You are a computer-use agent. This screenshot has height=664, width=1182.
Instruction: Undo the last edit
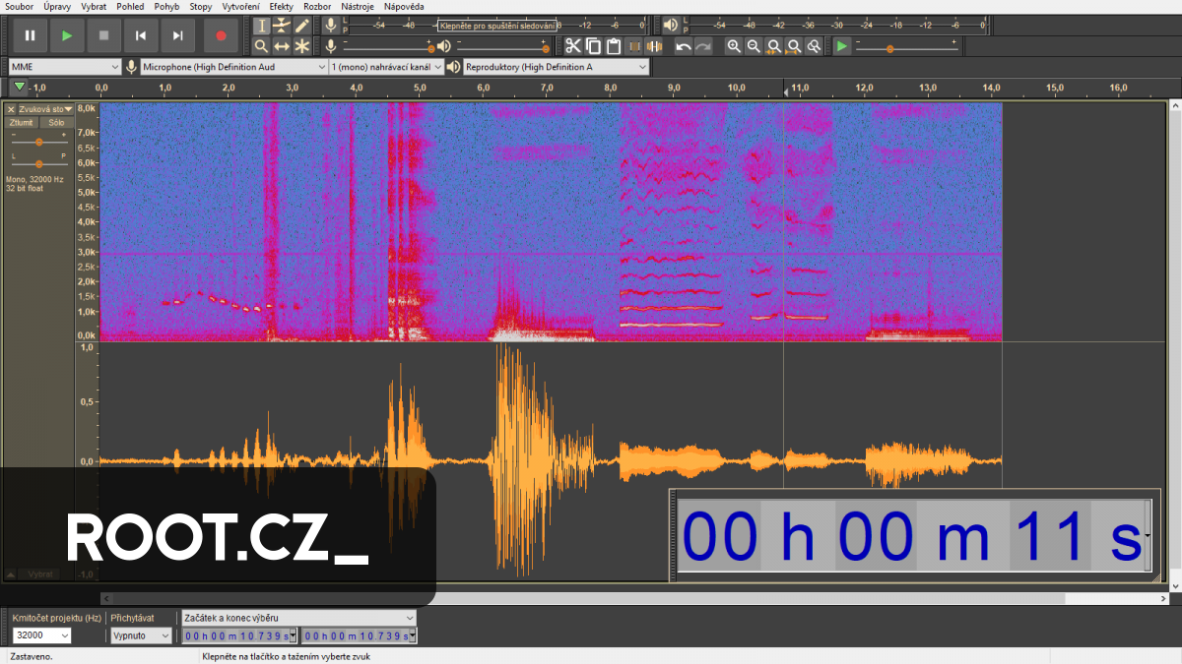(683, 46)
